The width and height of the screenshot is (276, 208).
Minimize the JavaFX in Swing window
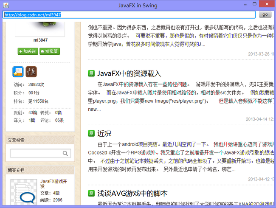(245, 4)
